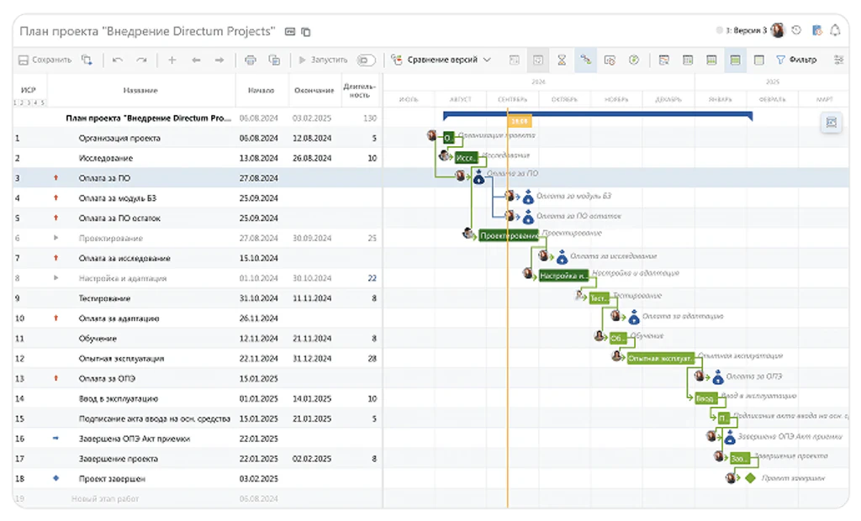Click the Проектирование bar on the Gantt chart
This screenshot has width=861, height=521.
pos(509,235)
